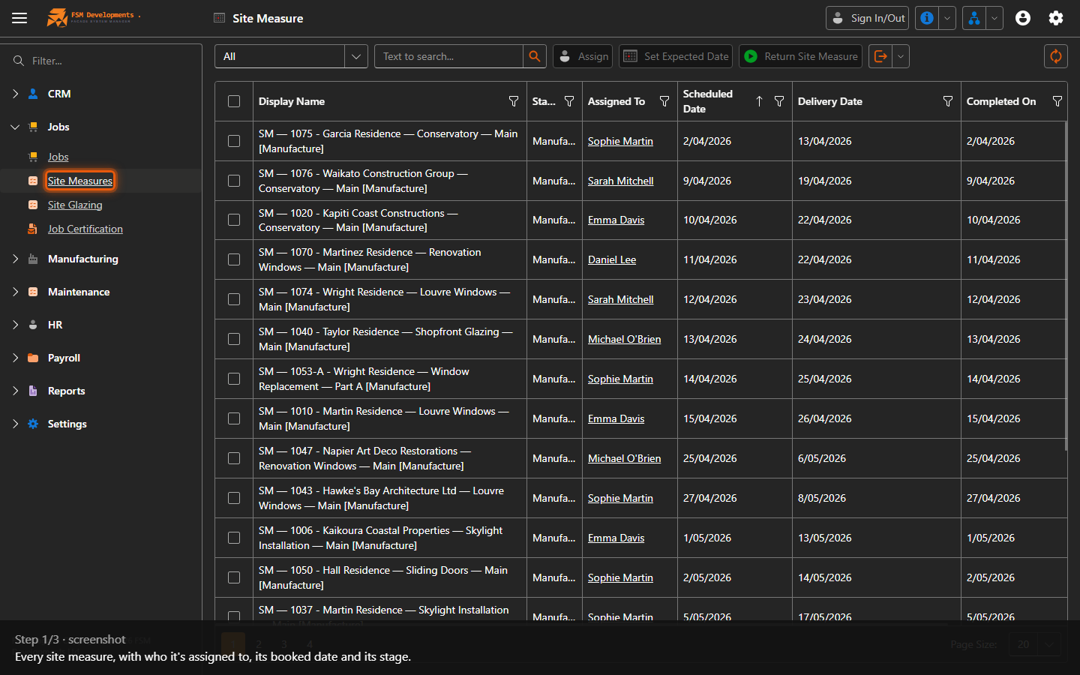Click the orange refresh icon

click(x=1055, y=56)
